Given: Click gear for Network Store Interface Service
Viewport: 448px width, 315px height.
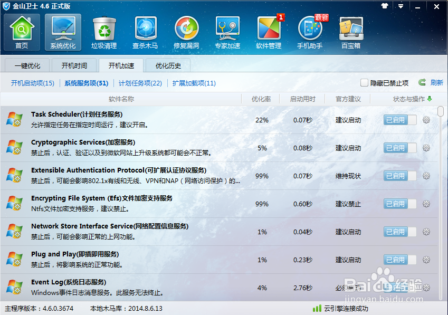Looking at the screenshot, I should tap(426, 232).
